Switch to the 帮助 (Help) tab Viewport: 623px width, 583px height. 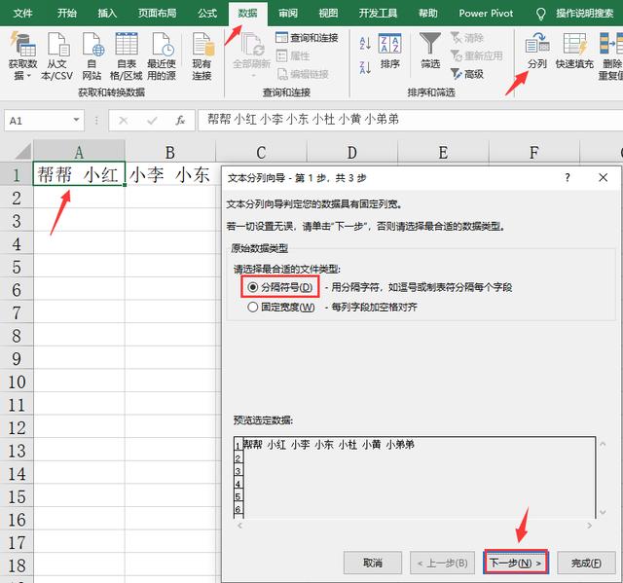[x=428, y=14]
